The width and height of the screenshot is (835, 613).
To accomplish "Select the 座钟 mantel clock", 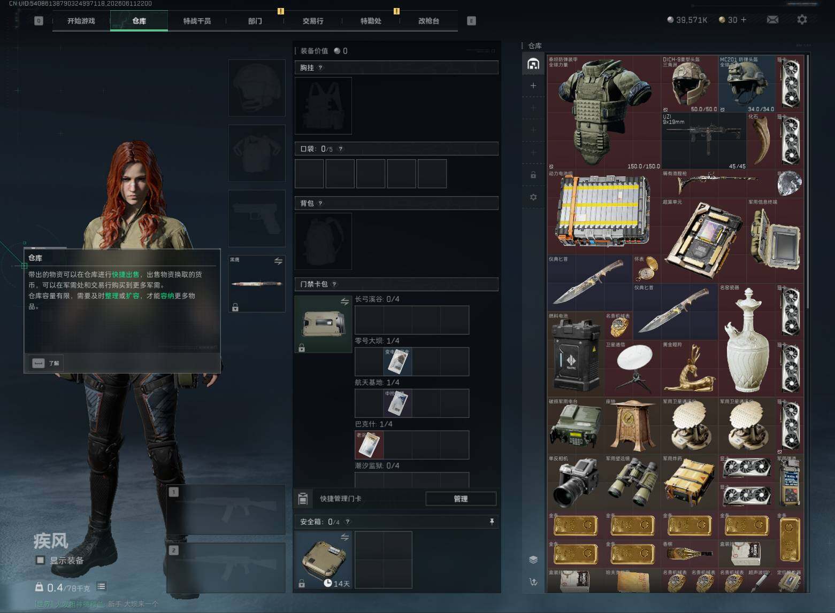I will (633, 425).
